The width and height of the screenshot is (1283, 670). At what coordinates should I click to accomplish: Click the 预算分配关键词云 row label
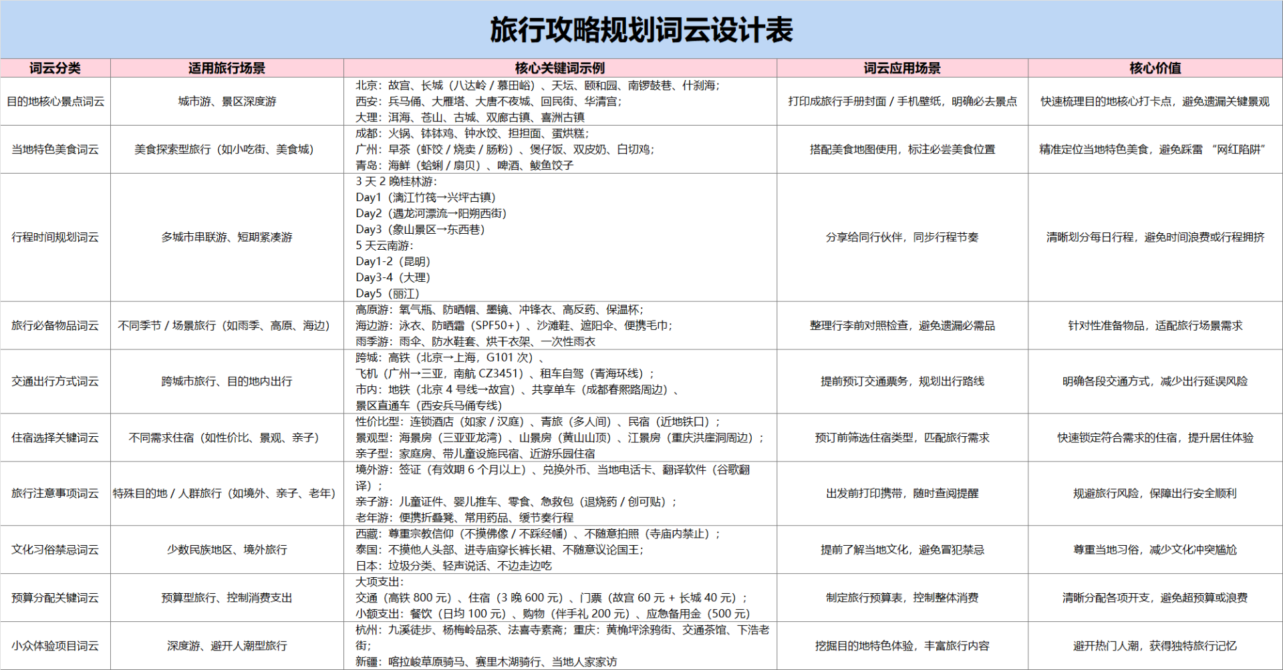55,598
